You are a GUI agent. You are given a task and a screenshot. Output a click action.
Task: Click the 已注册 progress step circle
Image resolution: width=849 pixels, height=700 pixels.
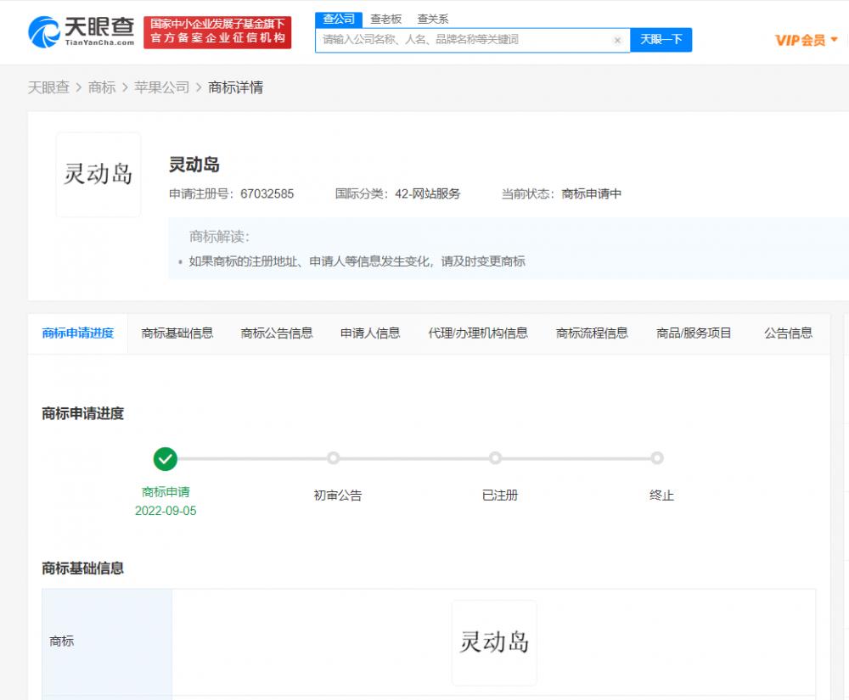pos(495,458)
